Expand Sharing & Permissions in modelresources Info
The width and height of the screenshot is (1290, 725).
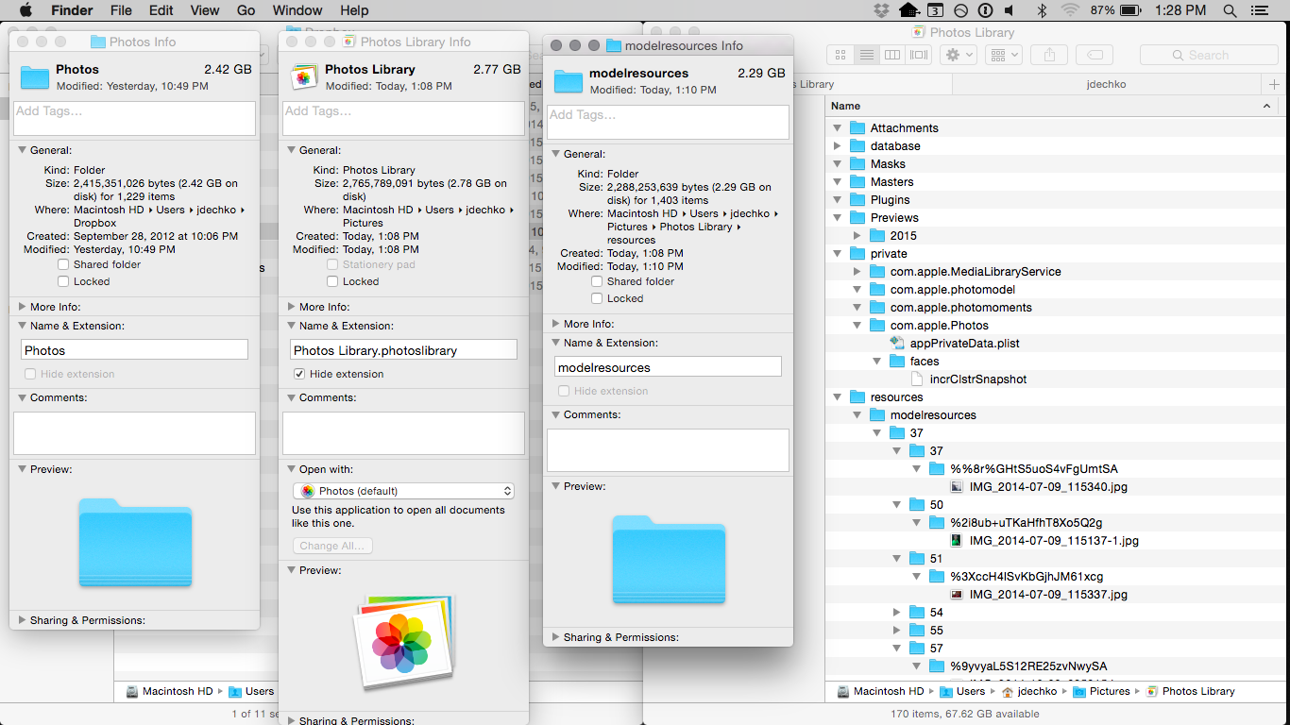click(x=556, y=637)
